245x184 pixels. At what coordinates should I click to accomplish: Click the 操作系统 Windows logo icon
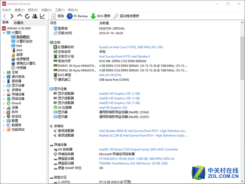8,77
